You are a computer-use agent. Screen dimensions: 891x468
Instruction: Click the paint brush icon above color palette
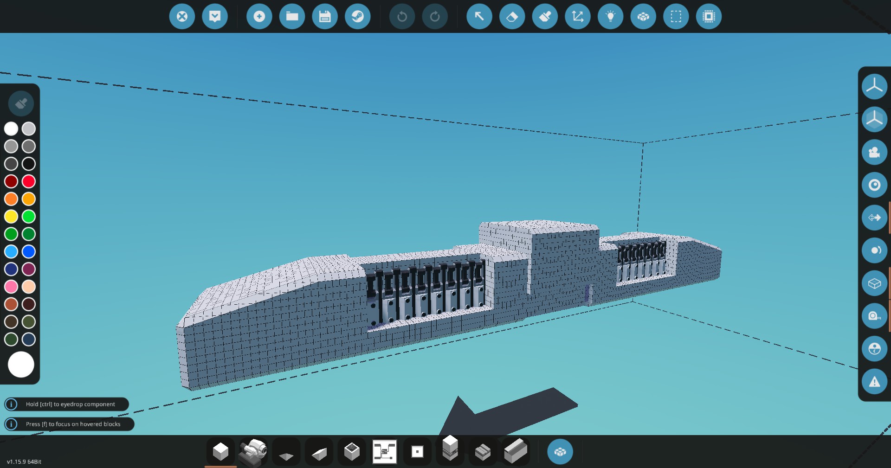[x=21, y=103]
